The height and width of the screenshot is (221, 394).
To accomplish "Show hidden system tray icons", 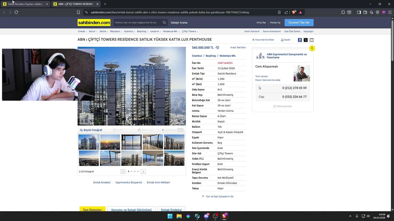I will pyautogui.click(x=350, y=216).
